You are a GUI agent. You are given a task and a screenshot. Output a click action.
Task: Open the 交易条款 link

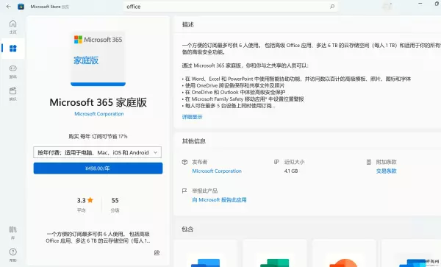click(386, 171)
